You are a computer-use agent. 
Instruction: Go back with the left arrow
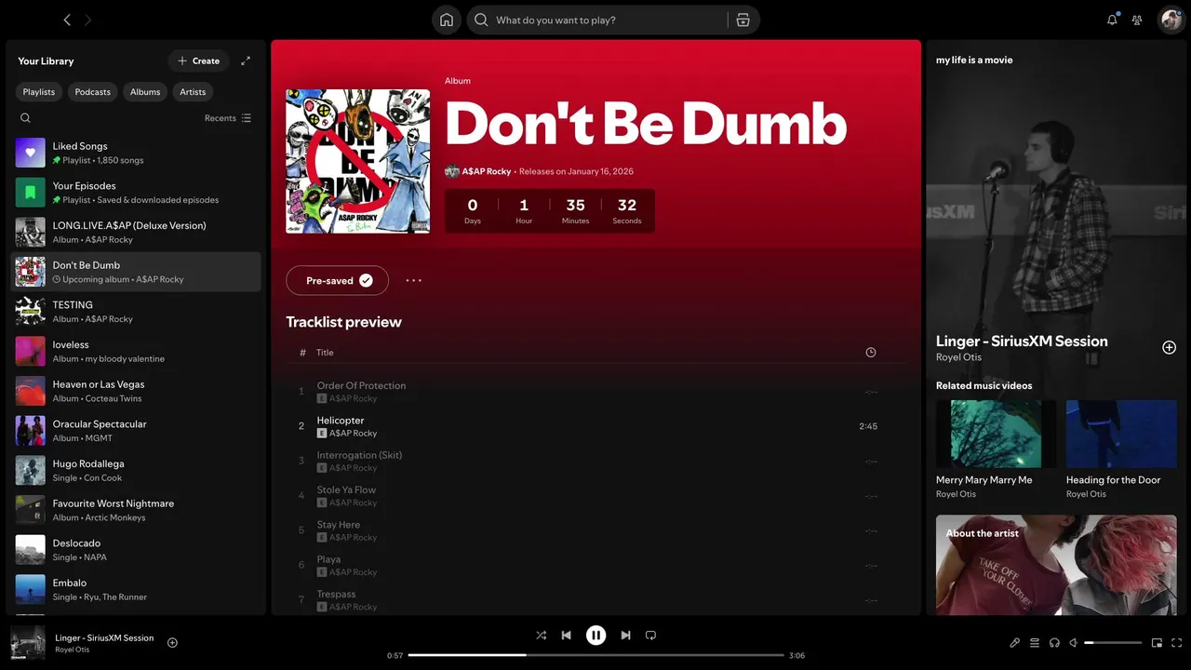click(x=67, y=20)
